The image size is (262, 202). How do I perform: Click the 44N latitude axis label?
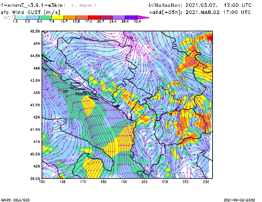pos(37,68)
